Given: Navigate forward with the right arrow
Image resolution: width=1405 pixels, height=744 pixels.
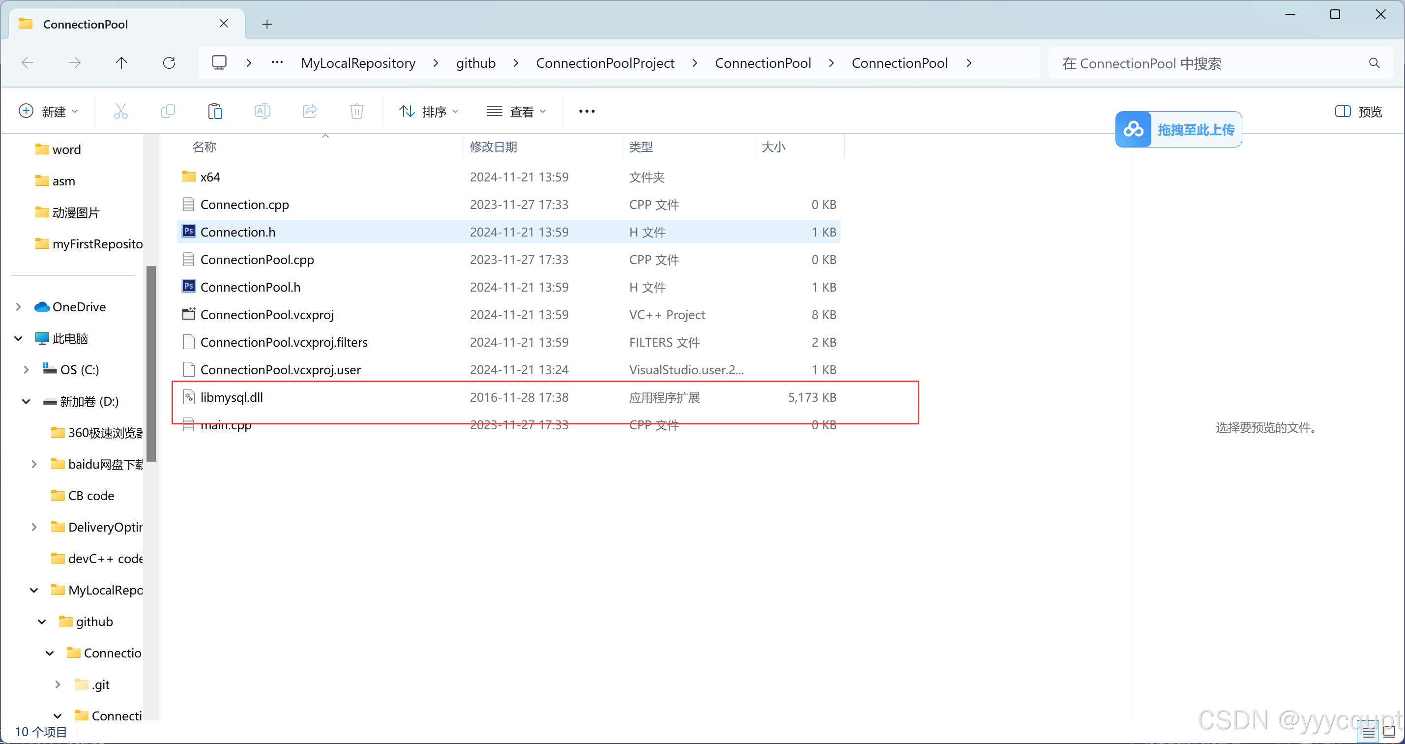Looking at the screenshot, I should (74, 63).
